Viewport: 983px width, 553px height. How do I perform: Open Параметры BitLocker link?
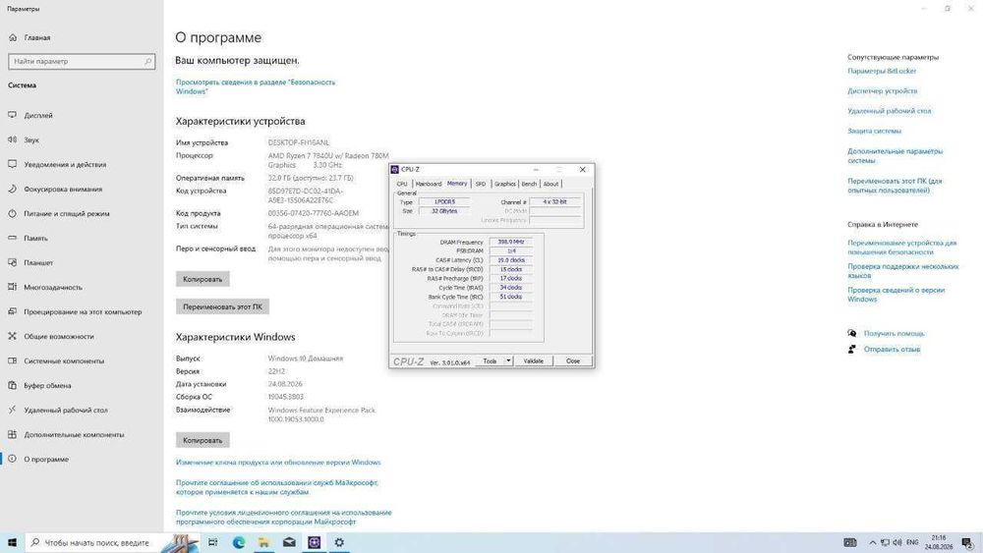click(882, 71)
